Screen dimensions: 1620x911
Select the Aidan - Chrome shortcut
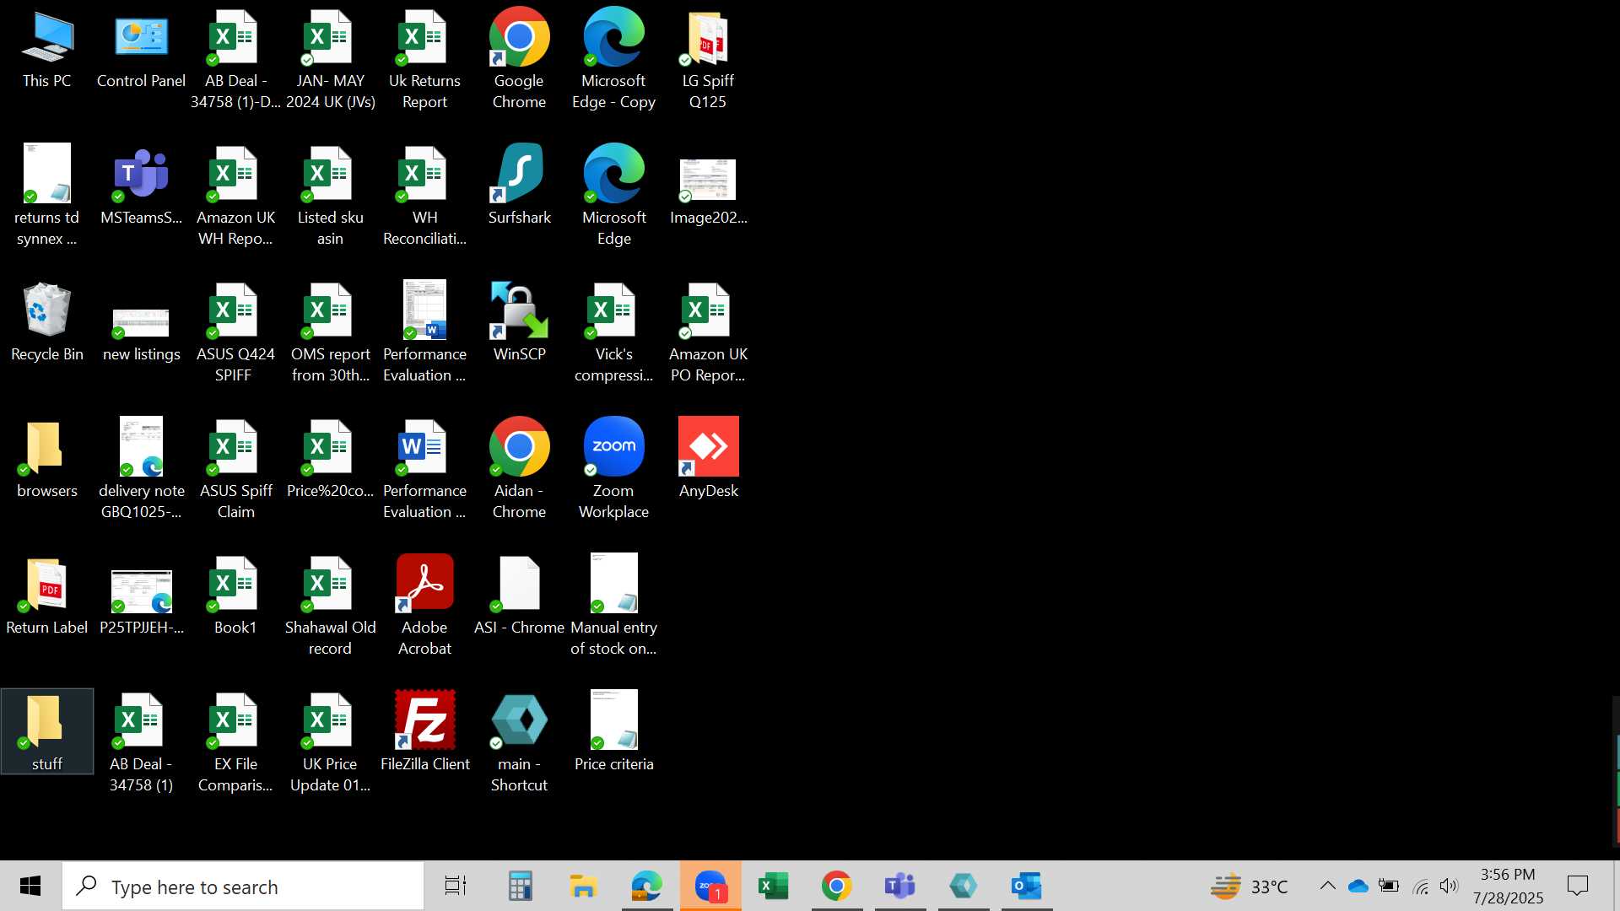coord(519,469)
